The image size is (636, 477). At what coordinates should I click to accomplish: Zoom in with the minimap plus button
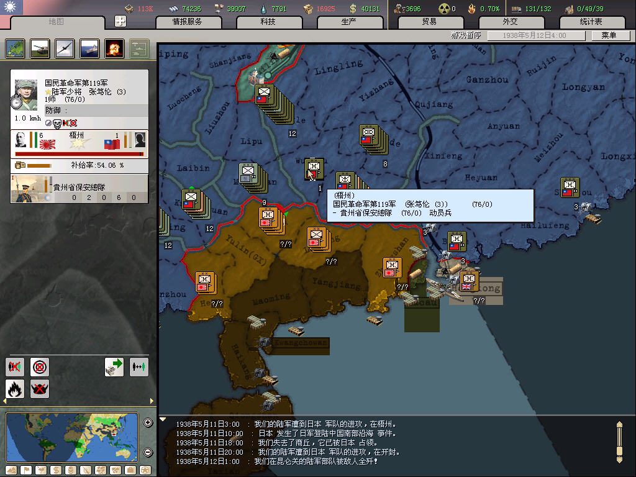click(x=148, y=422)
